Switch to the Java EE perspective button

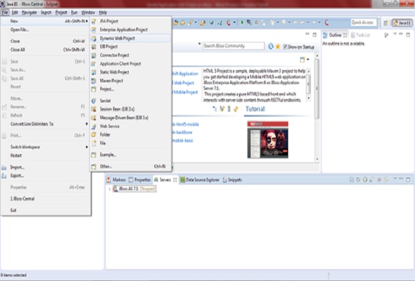(x=403, y=23)
